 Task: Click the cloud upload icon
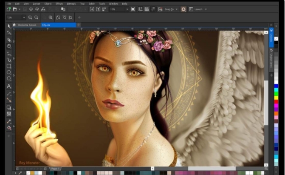37,9
